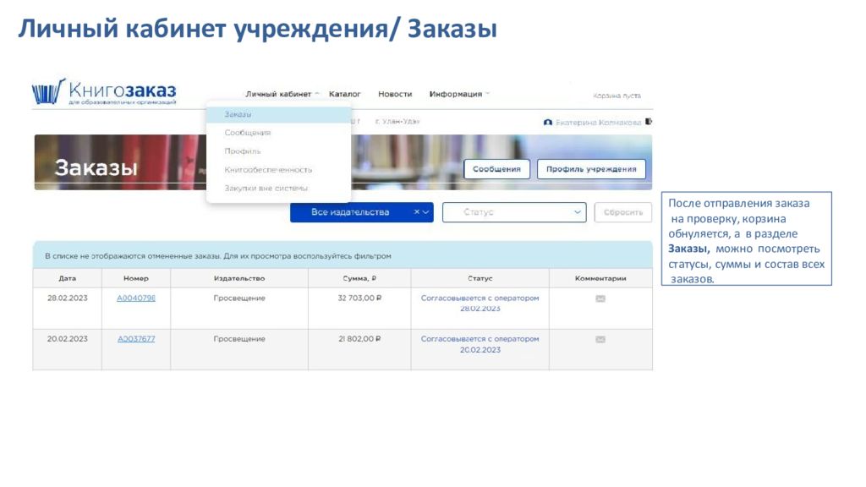Click status Согласовывается с оператором 20.02.2023
The width and height of the screenshot is (866, 487).
480,344
